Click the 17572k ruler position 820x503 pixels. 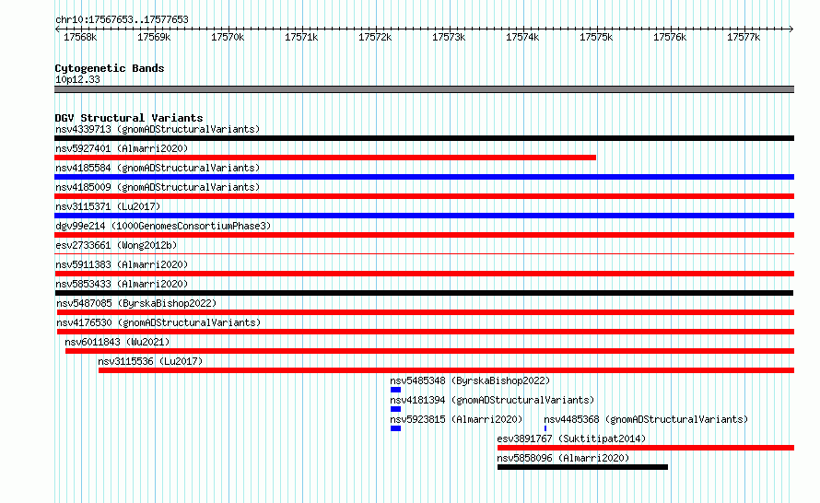click(x=375, y=37)
